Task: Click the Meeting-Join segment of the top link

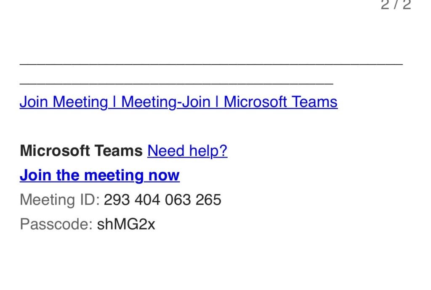Action: (x=165, y=102)
